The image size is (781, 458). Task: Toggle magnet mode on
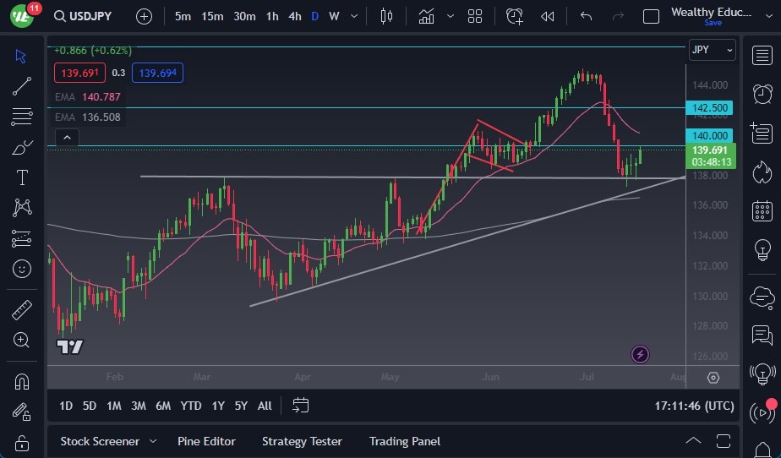22,381
